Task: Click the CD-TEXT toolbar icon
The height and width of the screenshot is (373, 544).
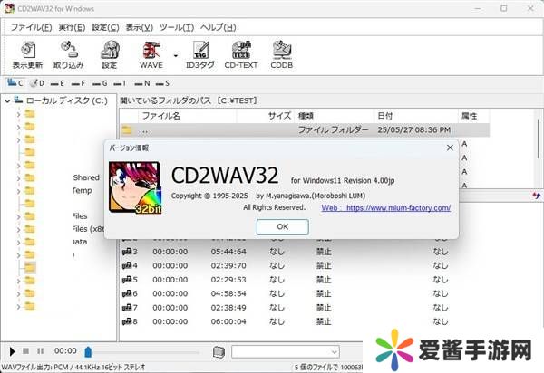Action: pos(240,51)
